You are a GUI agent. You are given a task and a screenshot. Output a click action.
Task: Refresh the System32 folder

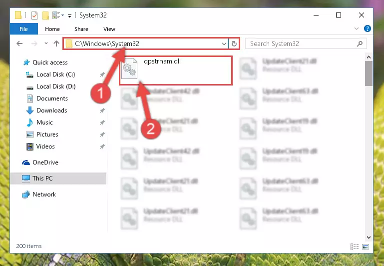click(234, 44)
